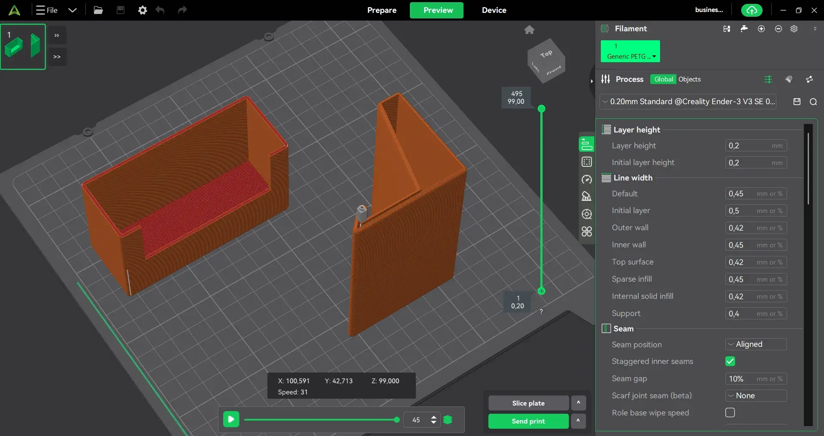Click the green hexagon icon beside the 45 field
Viewport: 824px width, 436px height.
point(448,420)
